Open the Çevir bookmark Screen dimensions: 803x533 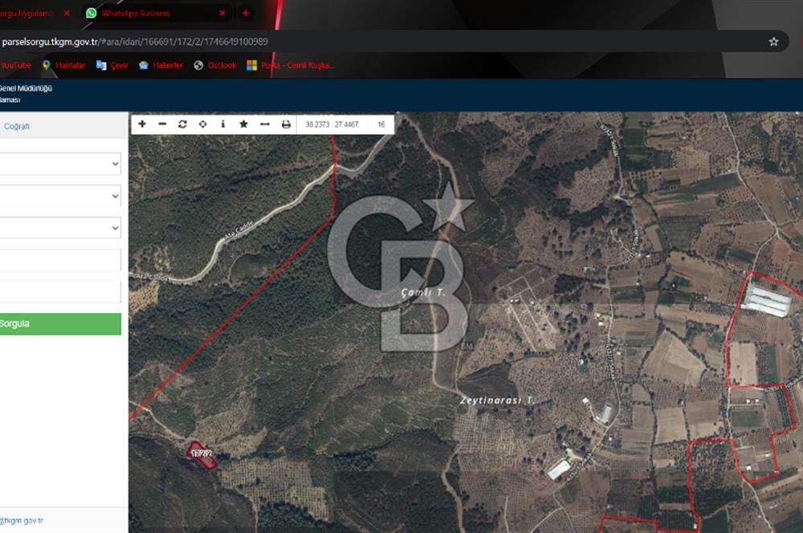tap(112, 65)
